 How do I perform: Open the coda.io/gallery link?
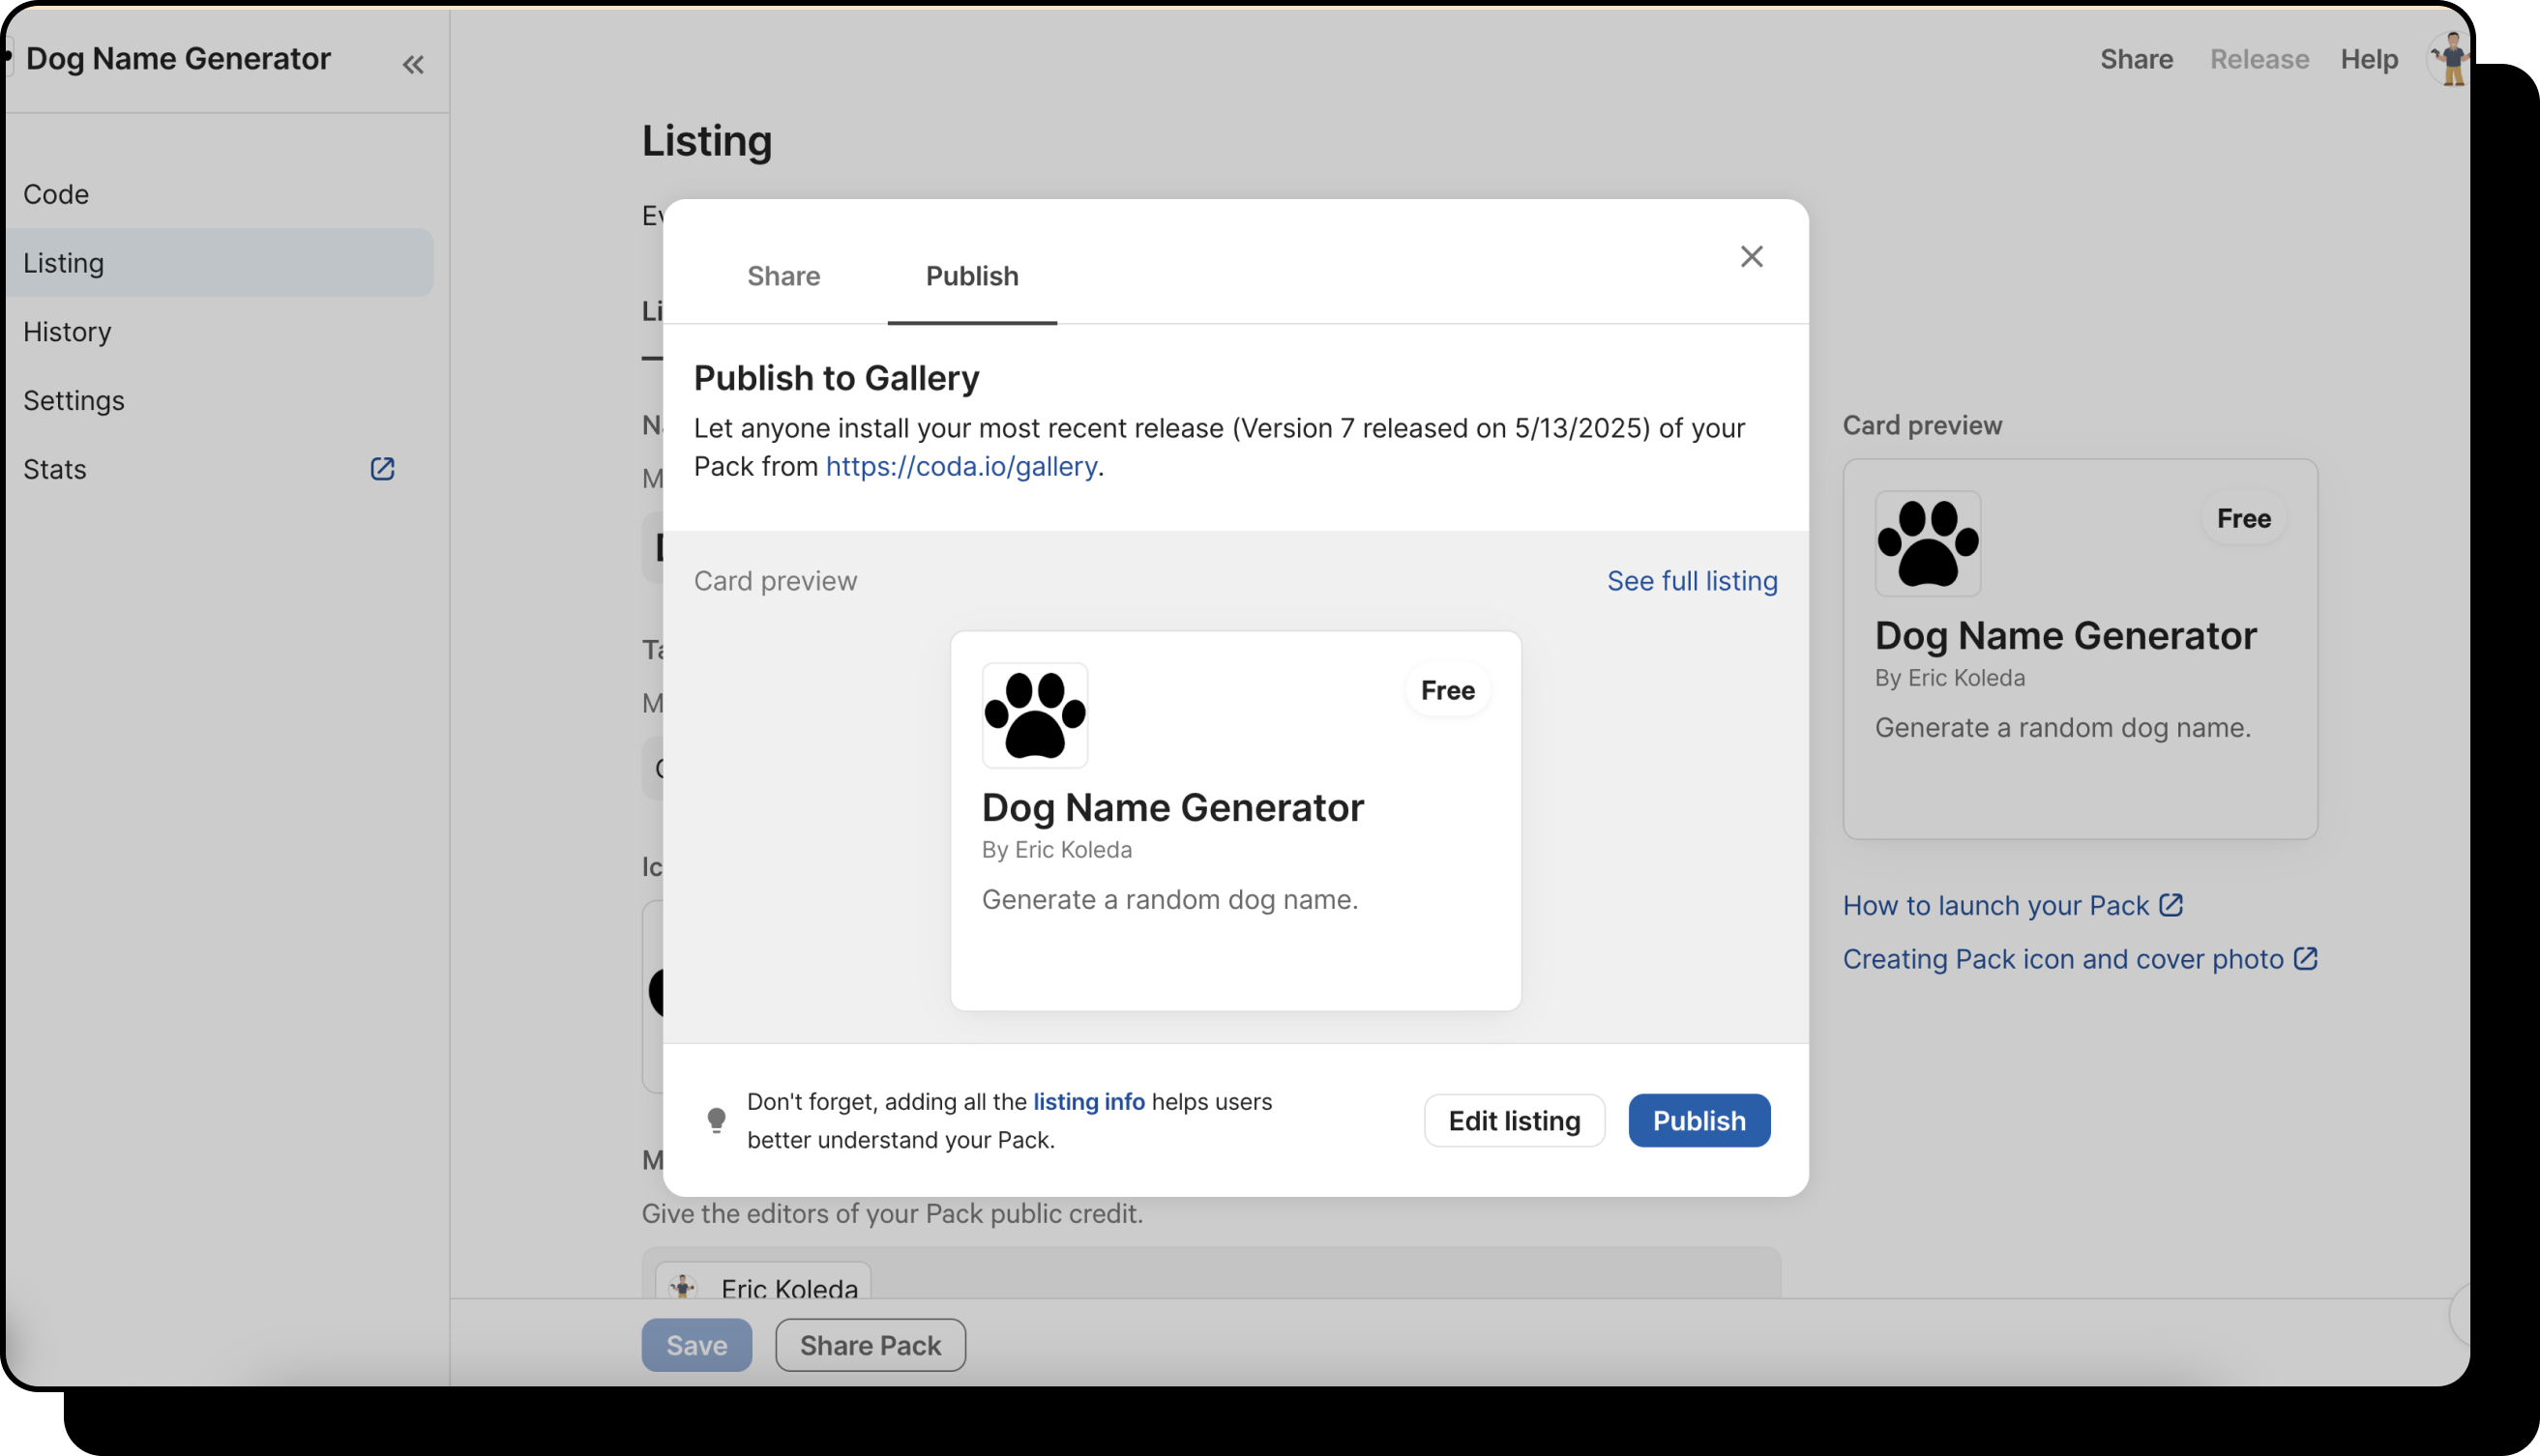[x=960, y=466]
